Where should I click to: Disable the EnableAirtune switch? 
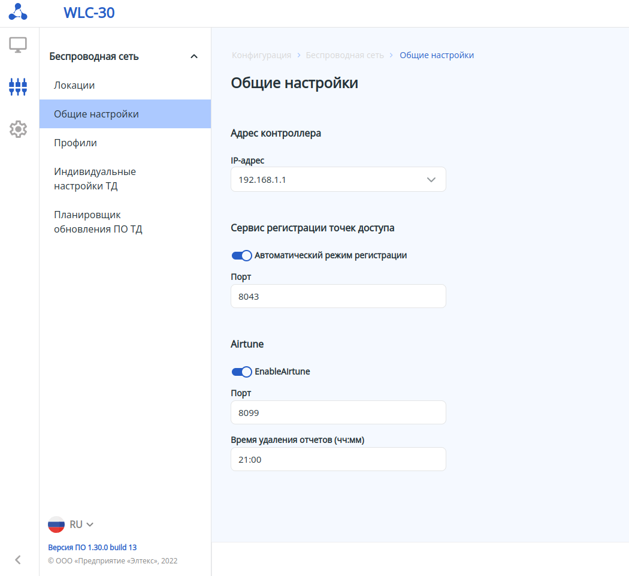(242, 372)
